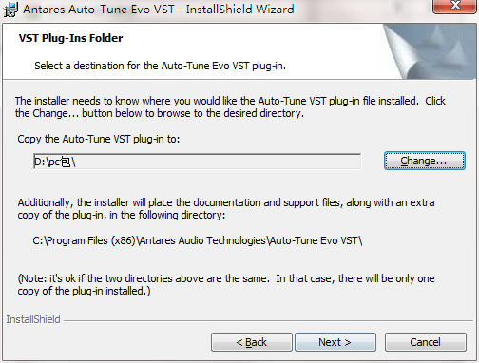Click the 'Copy the Auto-Tune VST plug-in to' label
This screenshot has width=479, height=363.
[99, 139]
